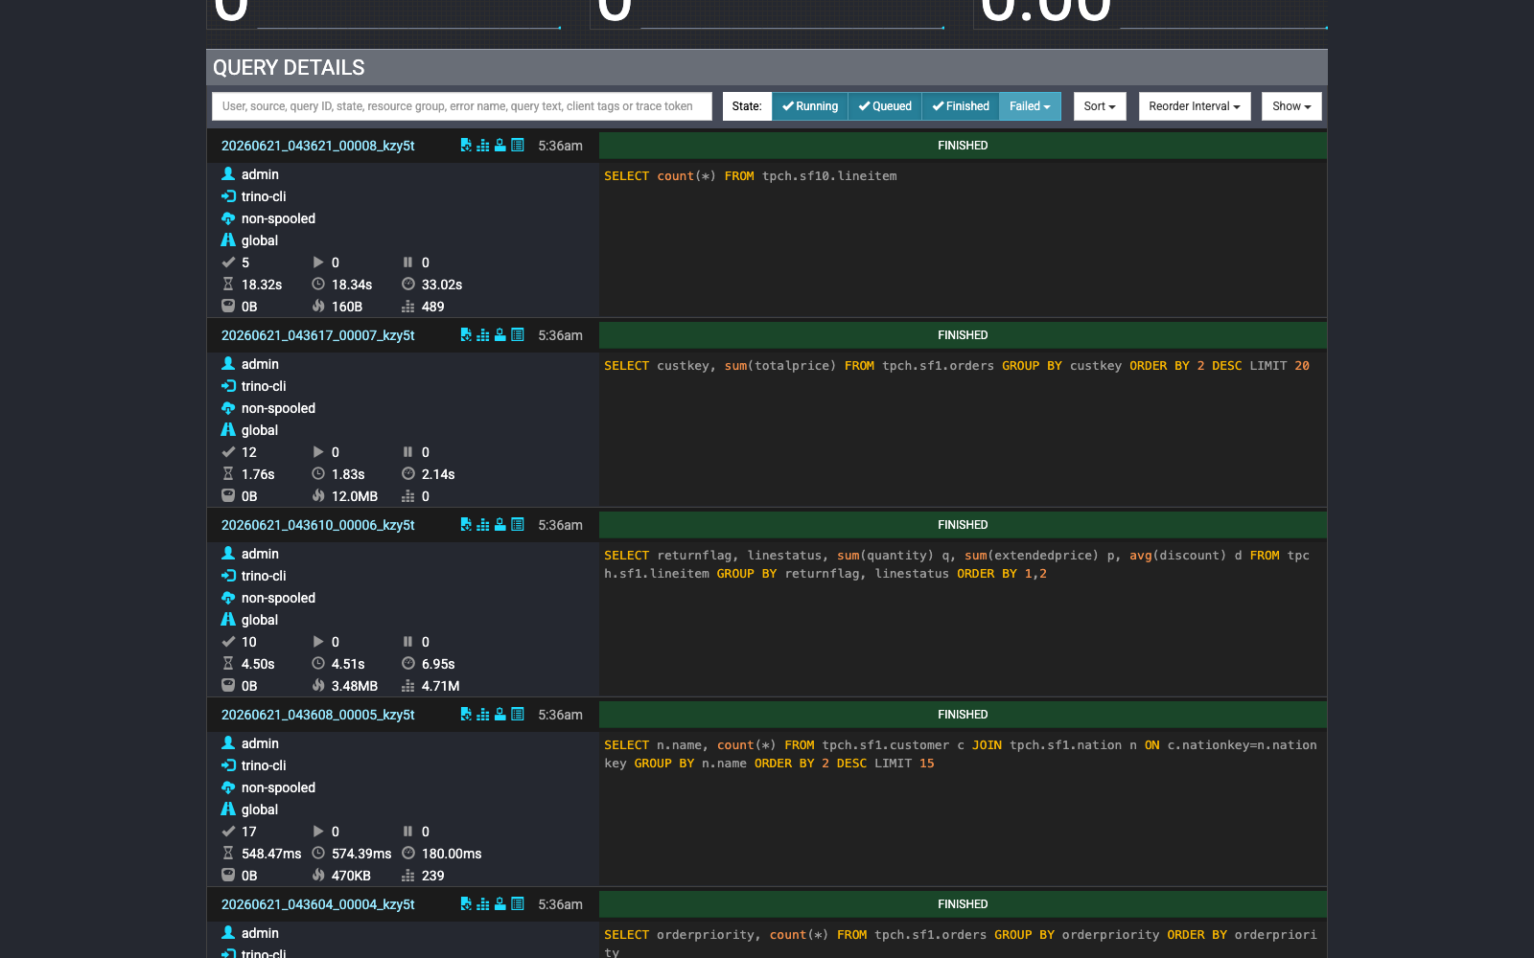Open query 20260621_043604_00004_kzy5t
Screen dimensions: 1534x958
(x=318, y=904)
